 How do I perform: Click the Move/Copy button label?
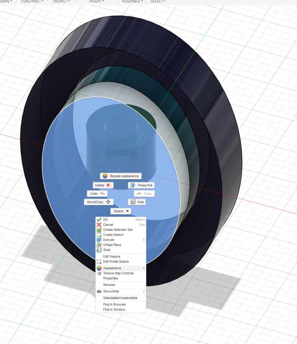click(x=95, y=202)
